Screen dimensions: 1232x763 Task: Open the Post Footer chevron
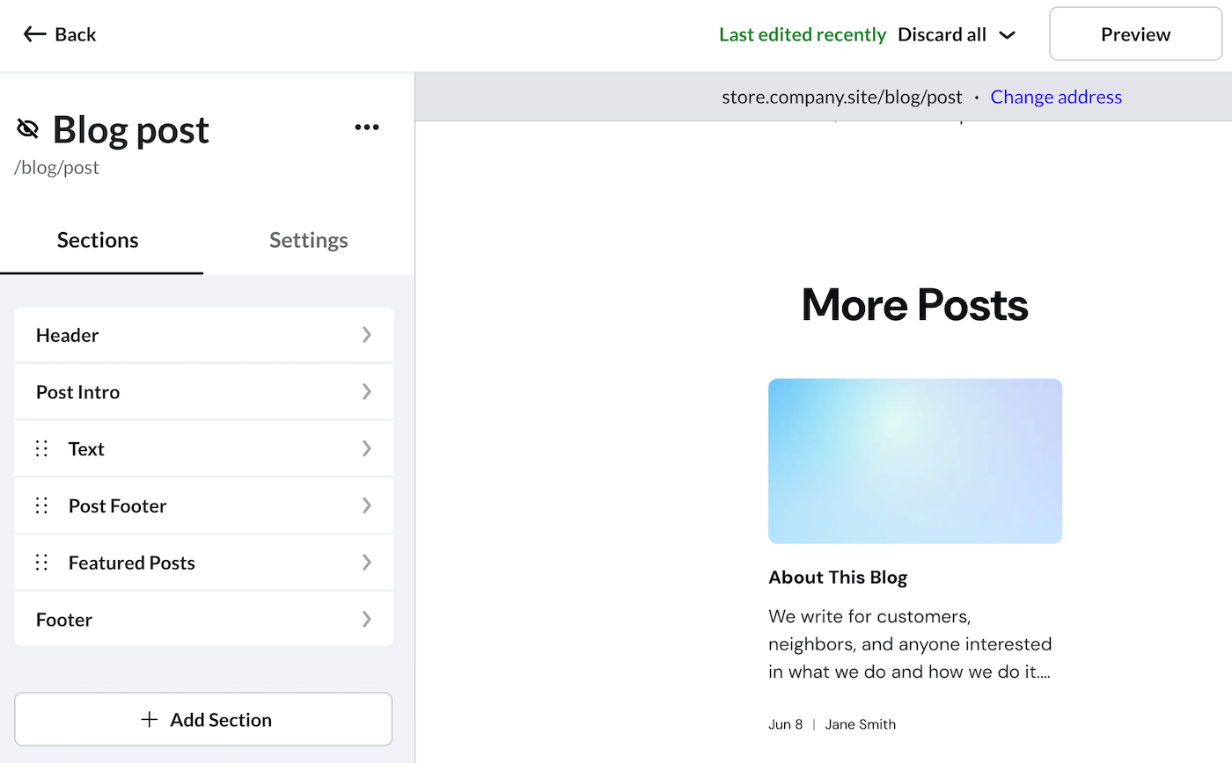point(367,505)
